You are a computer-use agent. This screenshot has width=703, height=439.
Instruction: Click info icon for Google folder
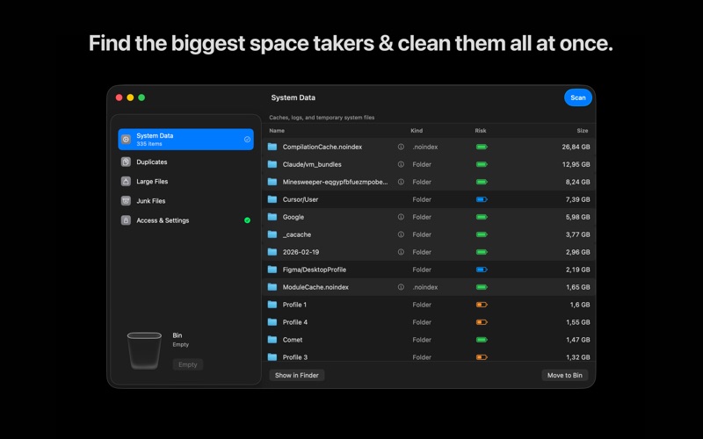(x=401, y=217)
